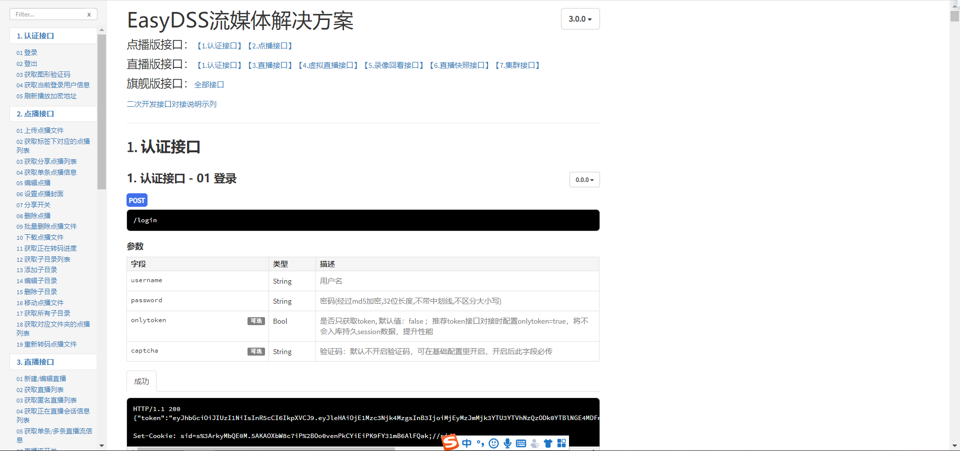Toggle the Chinese/English input mode icon

click(x=466, y=444)
